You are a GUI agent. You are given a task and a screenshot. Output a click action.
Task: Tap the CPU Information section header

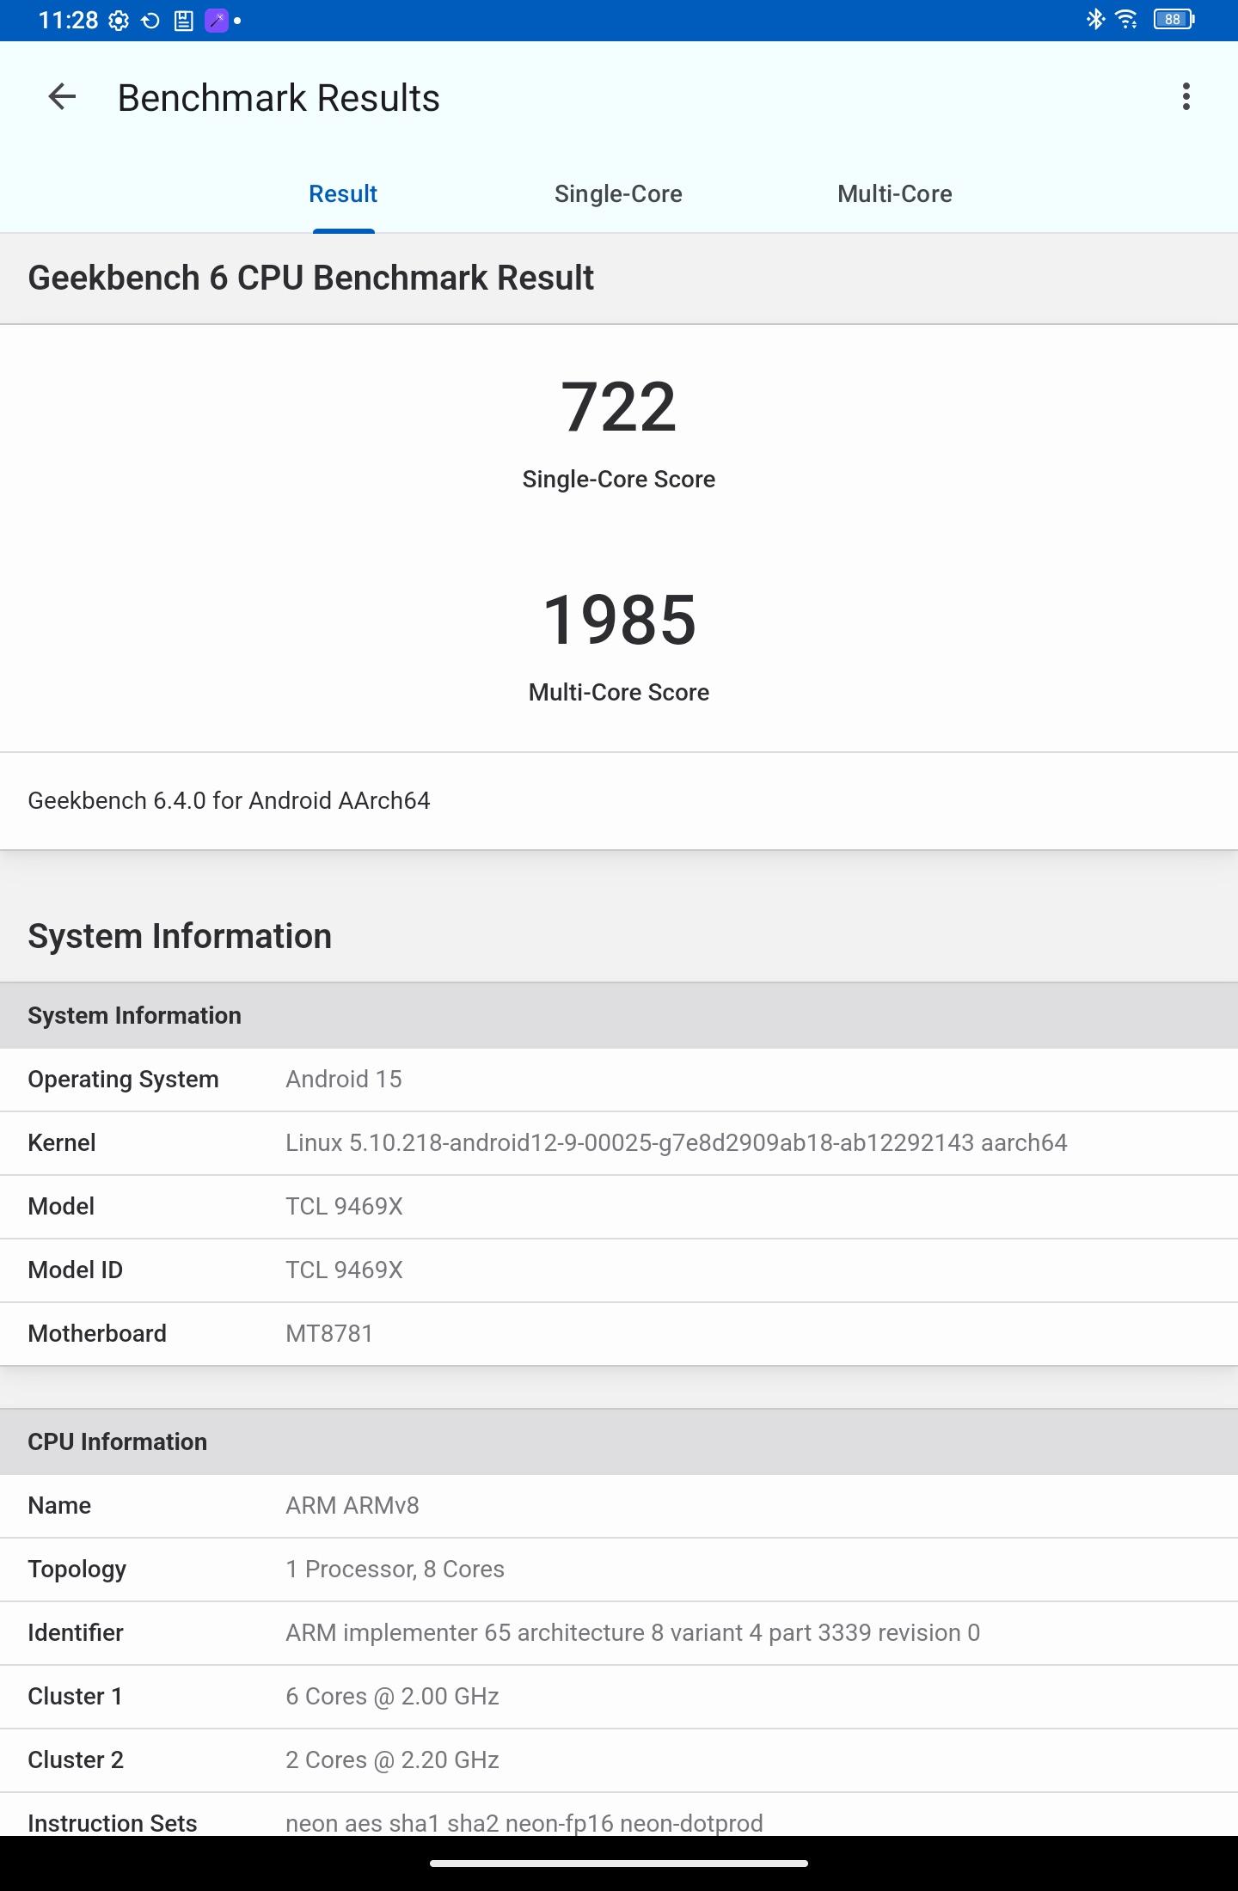(619, 1442)
